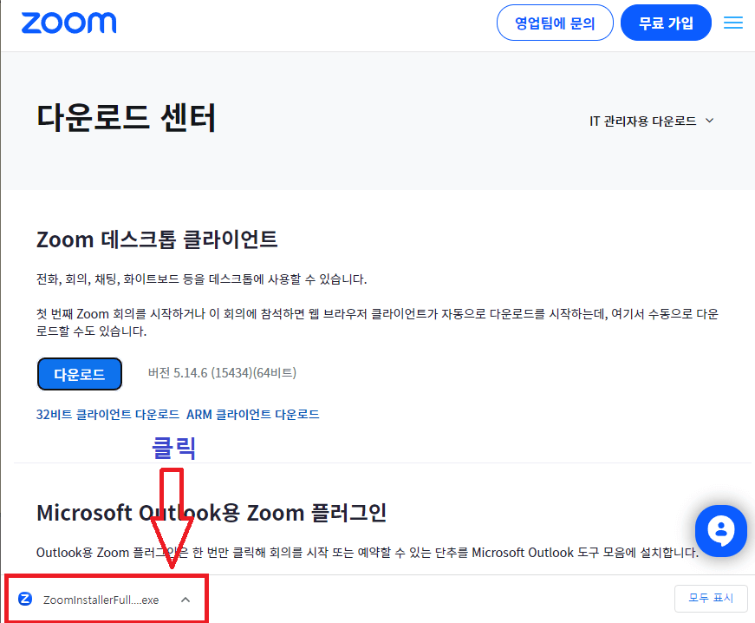Expand the IT 관리자용 다운로드 dropdown
755x623 pixels.
pos(650,121)
